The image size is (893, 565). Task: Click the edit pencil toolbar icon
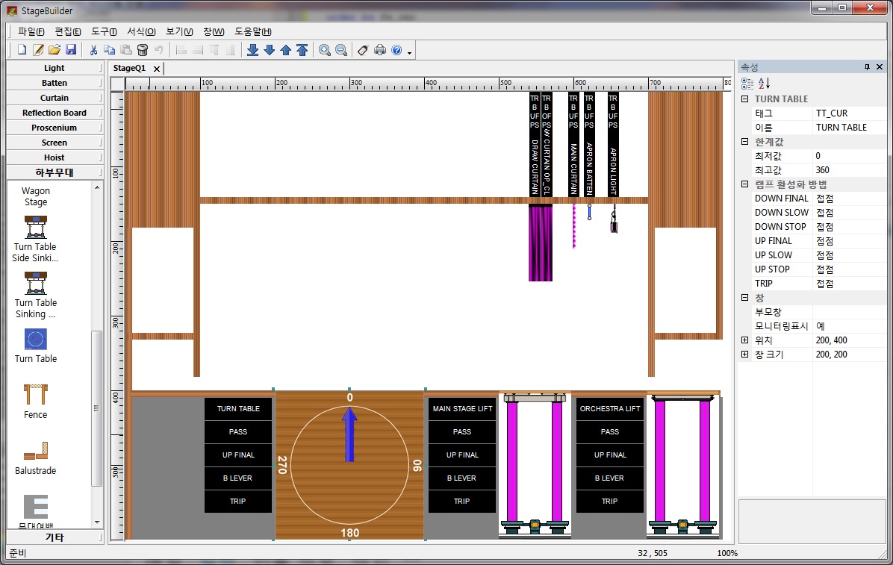pos(38,50)
